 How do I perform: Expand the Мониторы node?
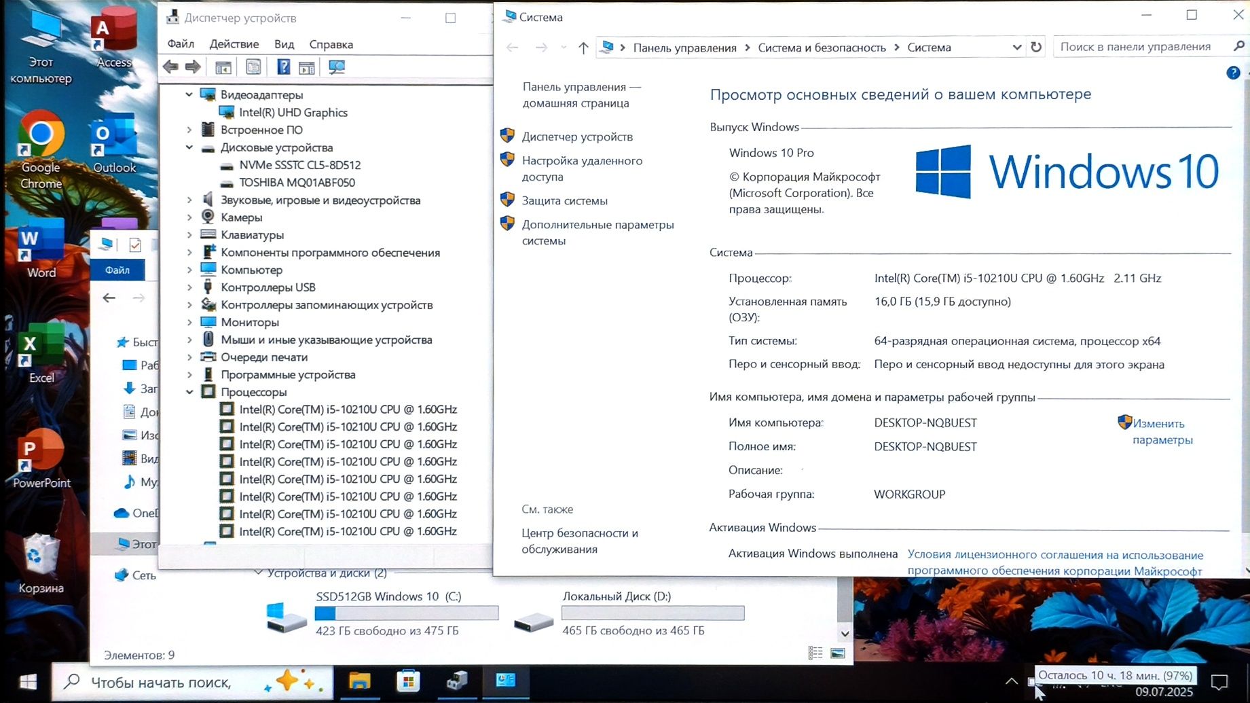pos(189,322)
